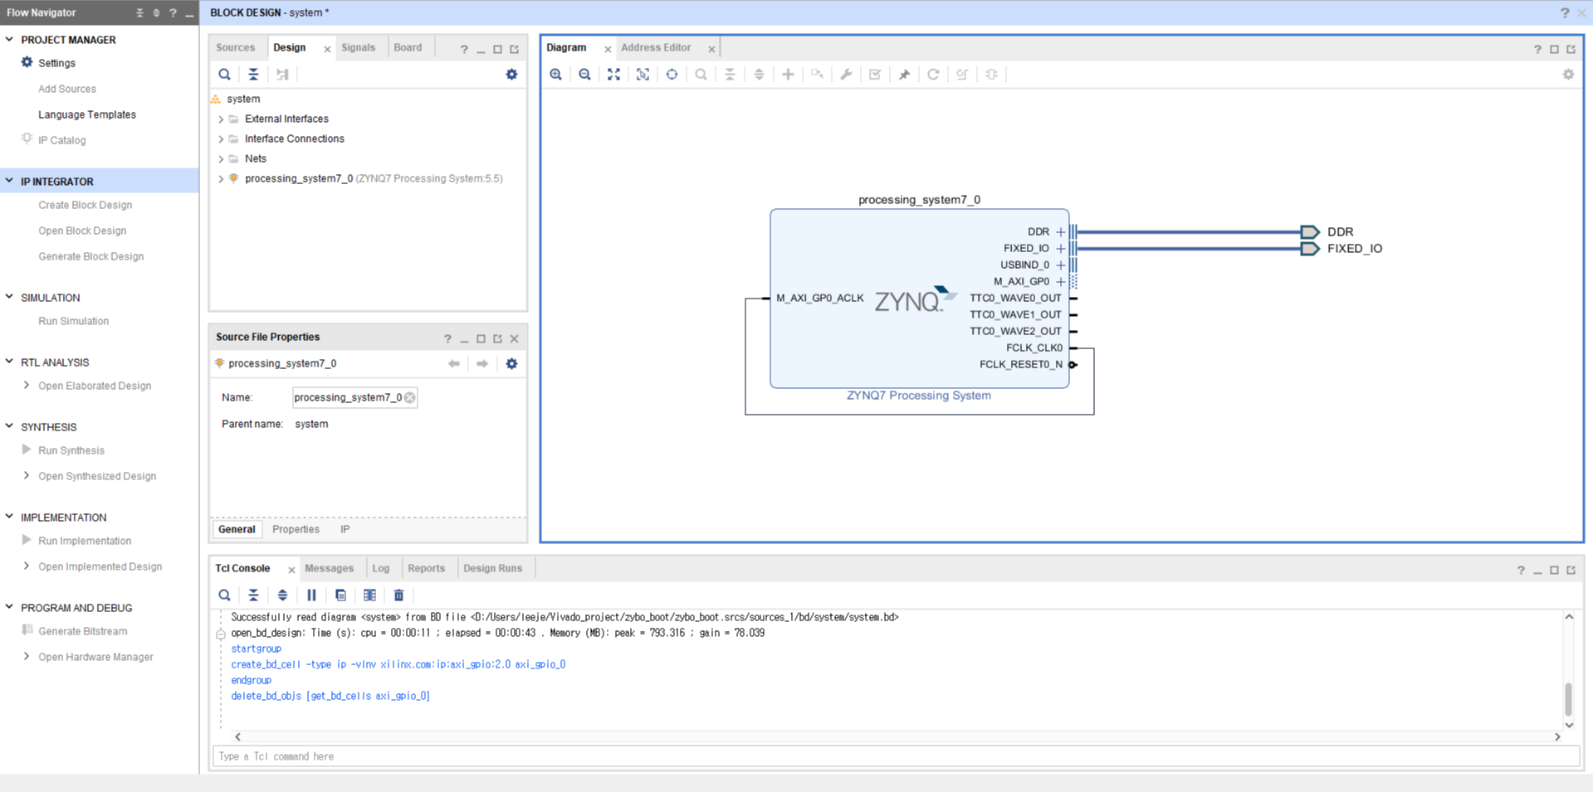Zoom out of the block diagram
1593x792 pixels.
[x=584, y=75]
